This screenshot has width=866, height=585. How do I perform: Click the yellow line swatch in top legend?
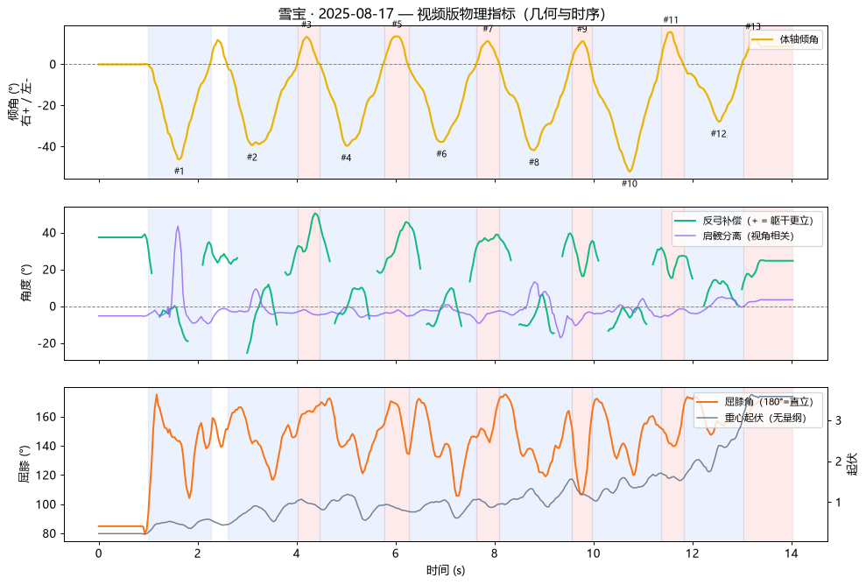763,39
